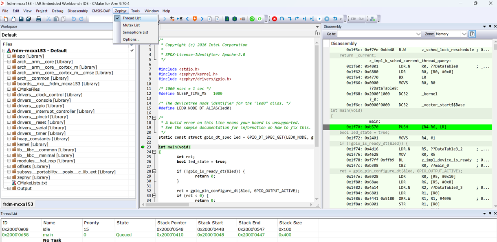This screenshot has height=242, width=497.
Task: Click the Open file toolbar icon
Action: pos(13,19)
